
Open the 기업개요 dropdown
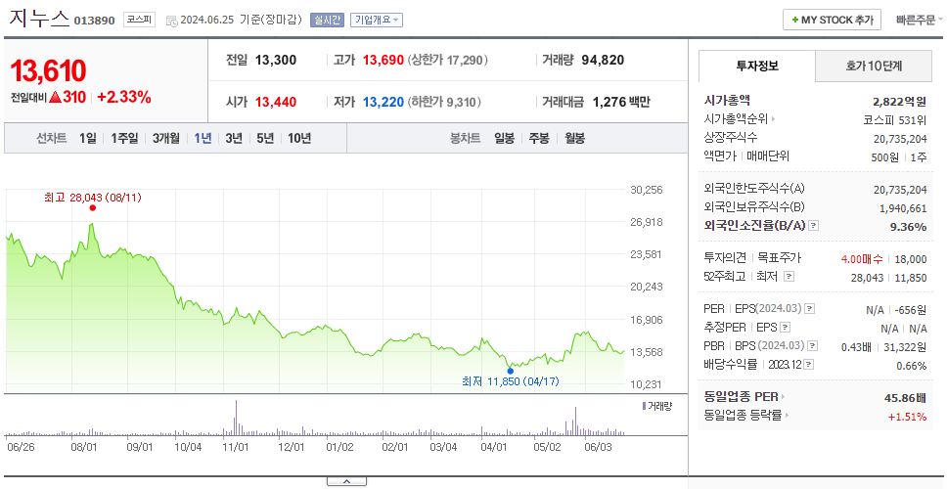377,20
